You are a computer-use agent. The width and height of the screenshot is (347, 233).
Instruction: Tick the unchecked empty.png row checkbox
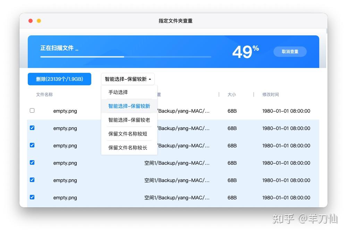coord(32,110)
